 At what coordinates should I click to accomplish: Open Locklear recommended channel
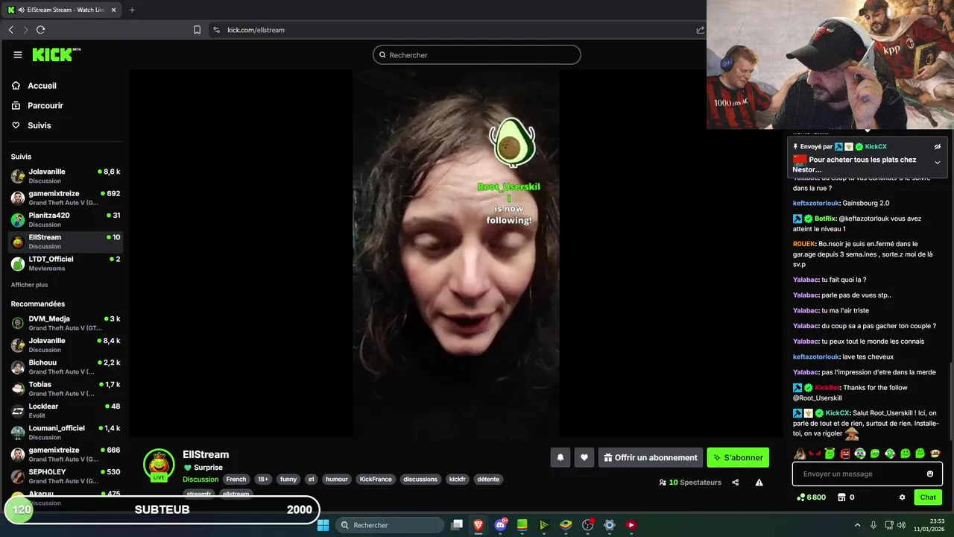coord(66,410)
